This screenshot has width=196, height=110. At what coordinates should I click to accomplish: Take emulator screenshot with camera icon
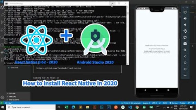(x=185, y=44)
